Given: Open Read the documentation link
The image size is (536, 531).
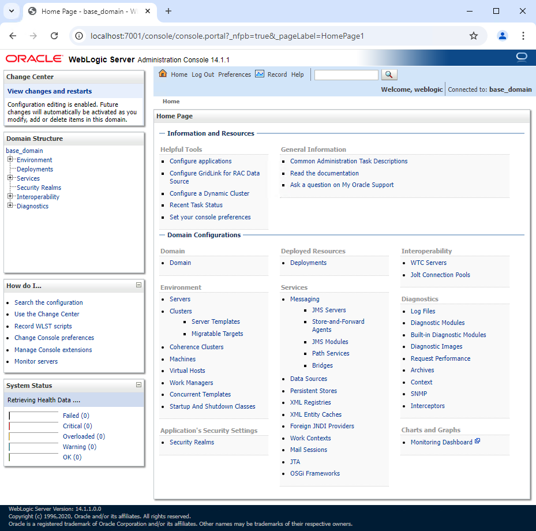Looking at the screenshot, I should (x=324, y=173).
